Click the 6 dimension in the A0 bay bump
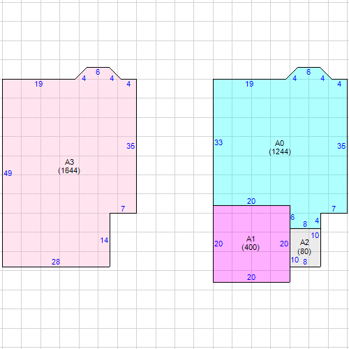 coord(309,72)
